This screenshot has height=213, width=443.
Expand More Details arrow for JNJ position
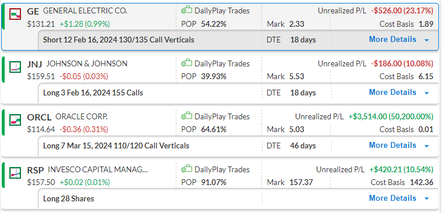427,93
